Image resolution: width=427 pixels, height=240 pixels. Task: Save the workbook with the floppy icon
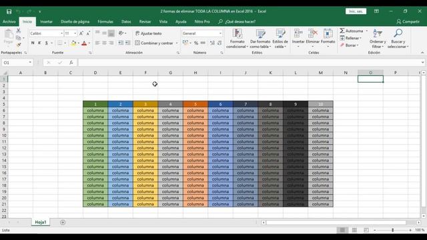[9, 11]
